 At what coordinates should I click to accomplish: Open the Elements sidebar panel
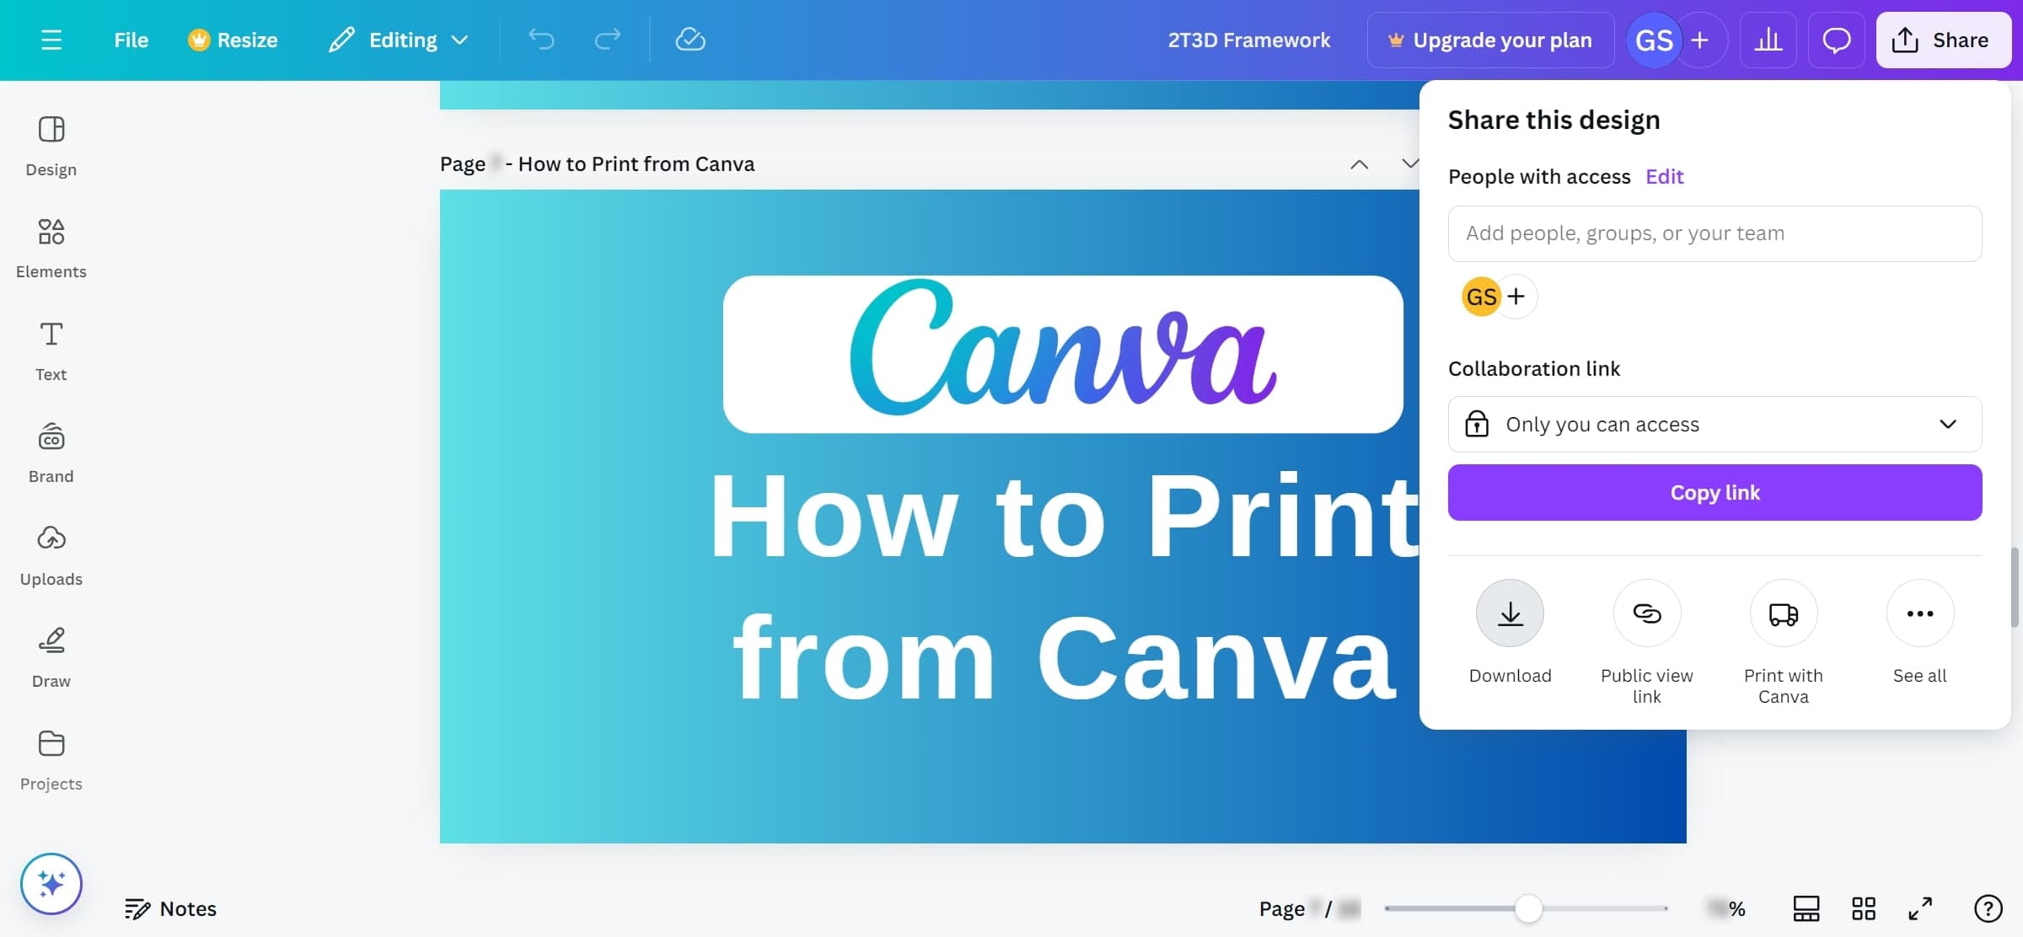pyautogui.click(x=51, y=249)
